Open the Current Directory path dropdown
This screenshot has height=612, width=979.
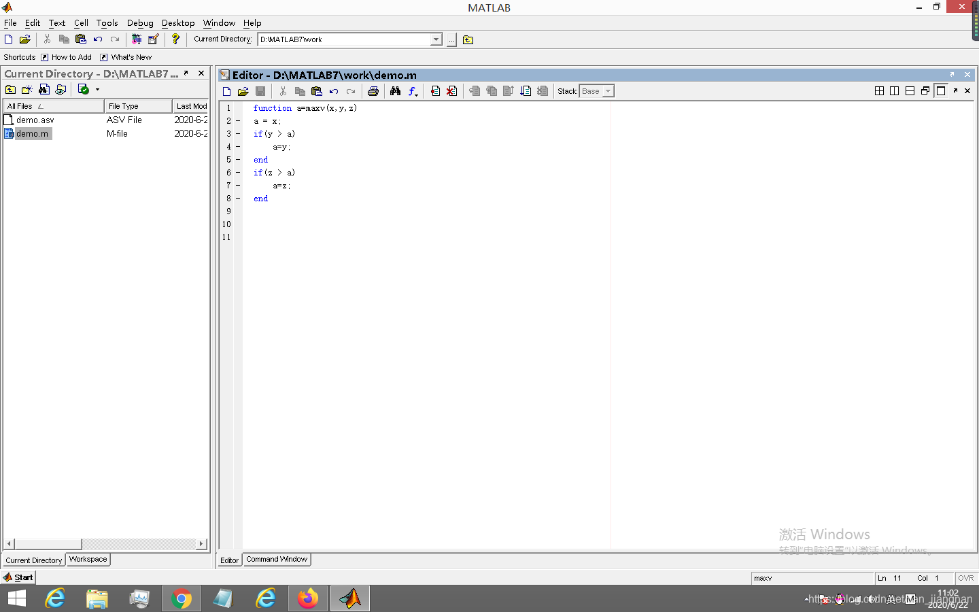coord(436,39)
